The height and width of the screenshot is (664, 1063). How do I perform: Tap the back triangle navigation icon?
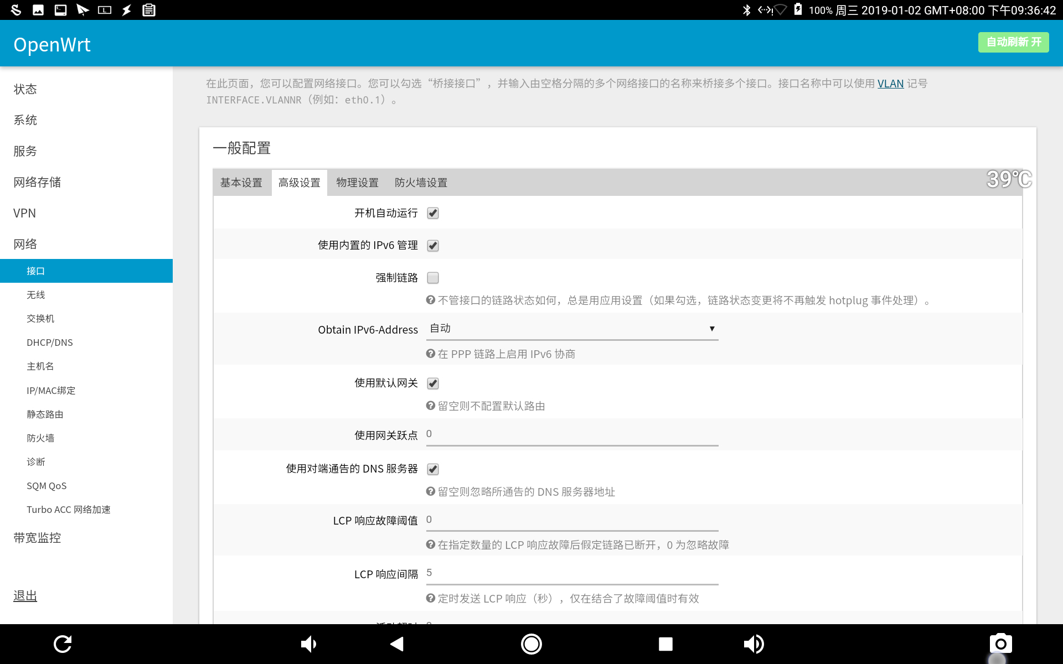pos(397,644)
